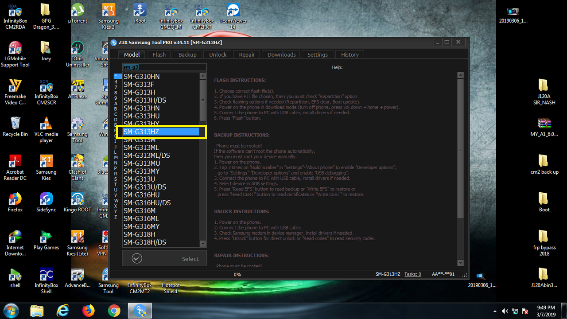
Task: Open Windows Explorer from the taskbar
Action: click(37, 310)
